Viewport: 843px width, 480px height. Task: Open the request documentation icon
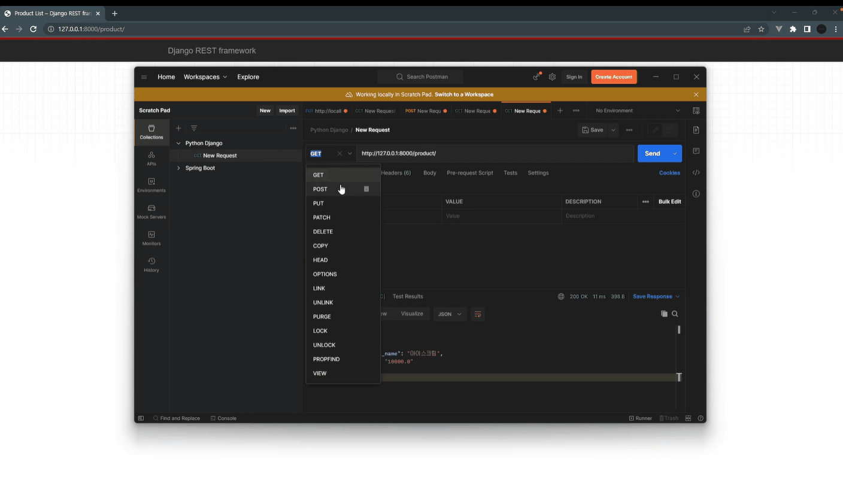point(696,130)
